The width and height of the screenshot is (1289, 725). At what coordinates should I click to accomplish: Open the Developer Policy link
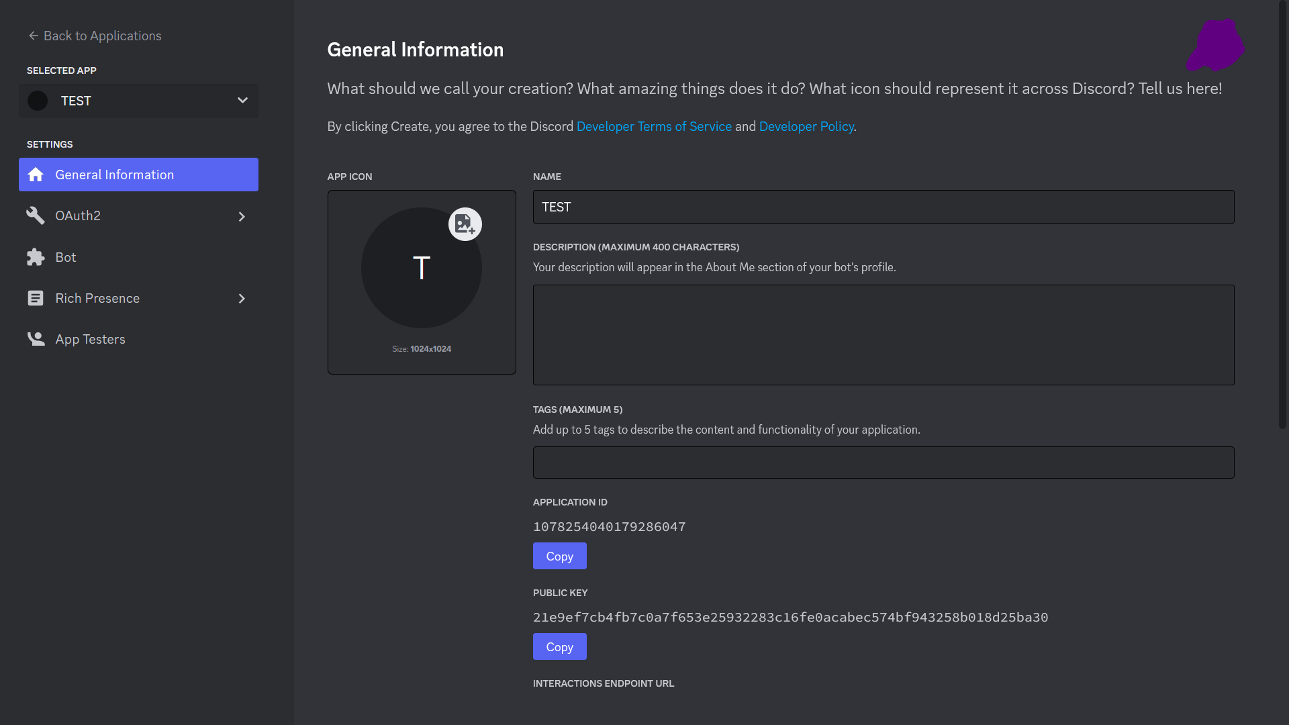coord(806,126)
